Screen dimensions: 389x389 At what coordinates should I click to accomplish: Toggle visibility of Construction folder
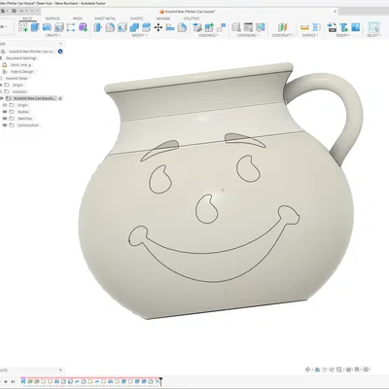point(5,125)
